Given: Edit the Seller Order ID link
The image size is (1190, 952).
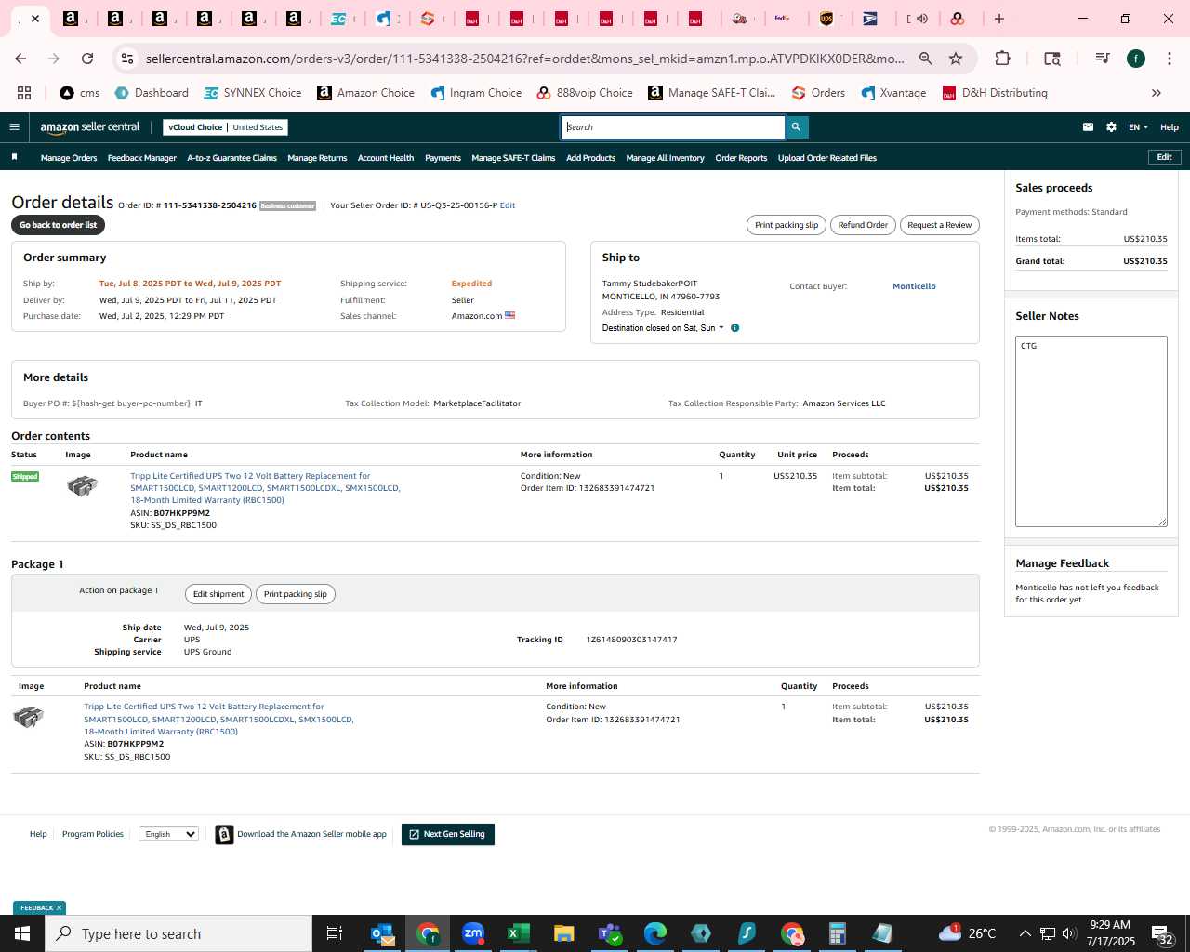Looking at the screenshot, I should click(x=508, y=205).
